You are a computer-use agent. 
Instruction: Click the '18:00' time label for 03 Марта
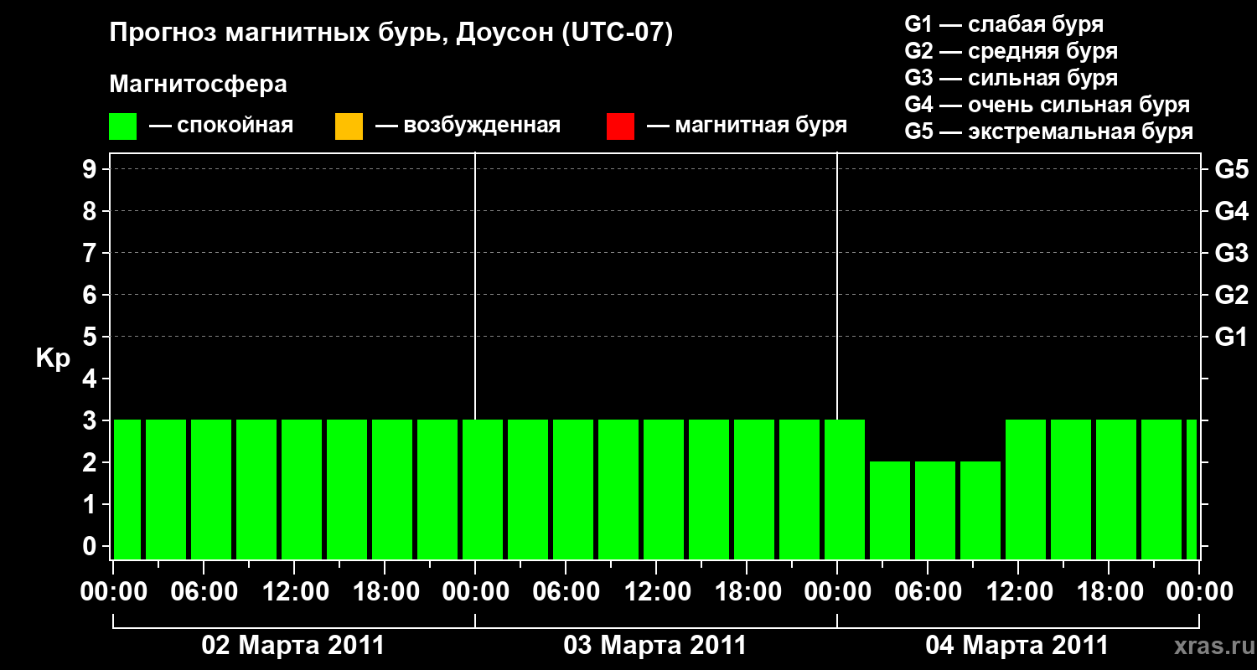747,592
